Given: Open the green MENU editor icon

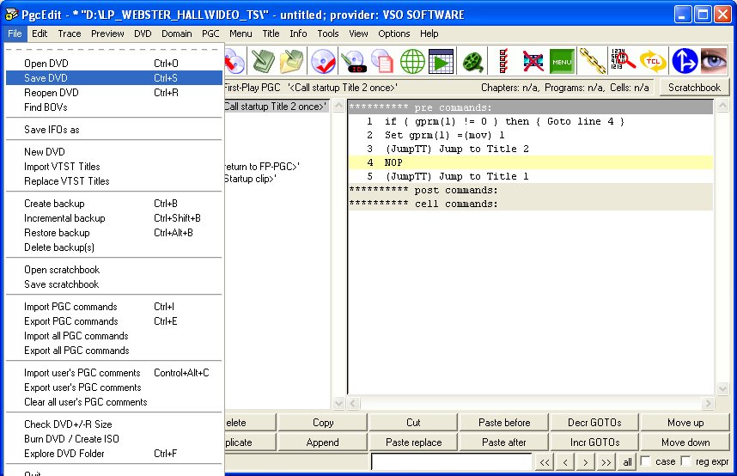Looking at the screenshot, I should [562, 62].
